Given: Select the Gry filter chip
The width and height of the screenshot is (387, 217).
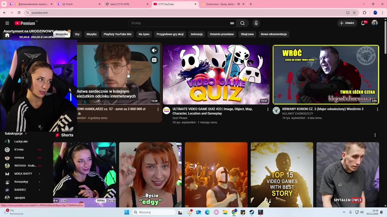Looking at the screenshot, I should [77, 34].
